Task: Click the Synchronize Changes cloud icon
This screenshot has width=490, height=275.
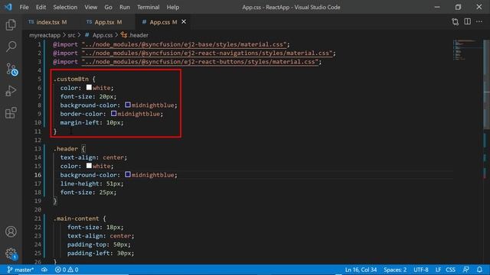Action: [x=44, y=270]
